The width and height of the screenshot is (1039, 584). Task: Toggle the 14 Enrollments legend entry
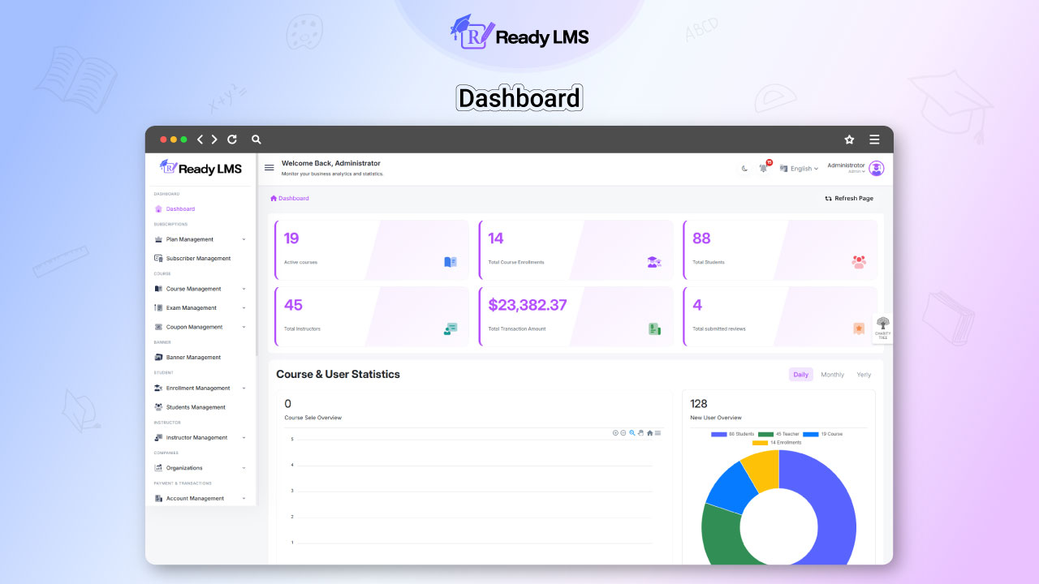click(x=777, y=443)
